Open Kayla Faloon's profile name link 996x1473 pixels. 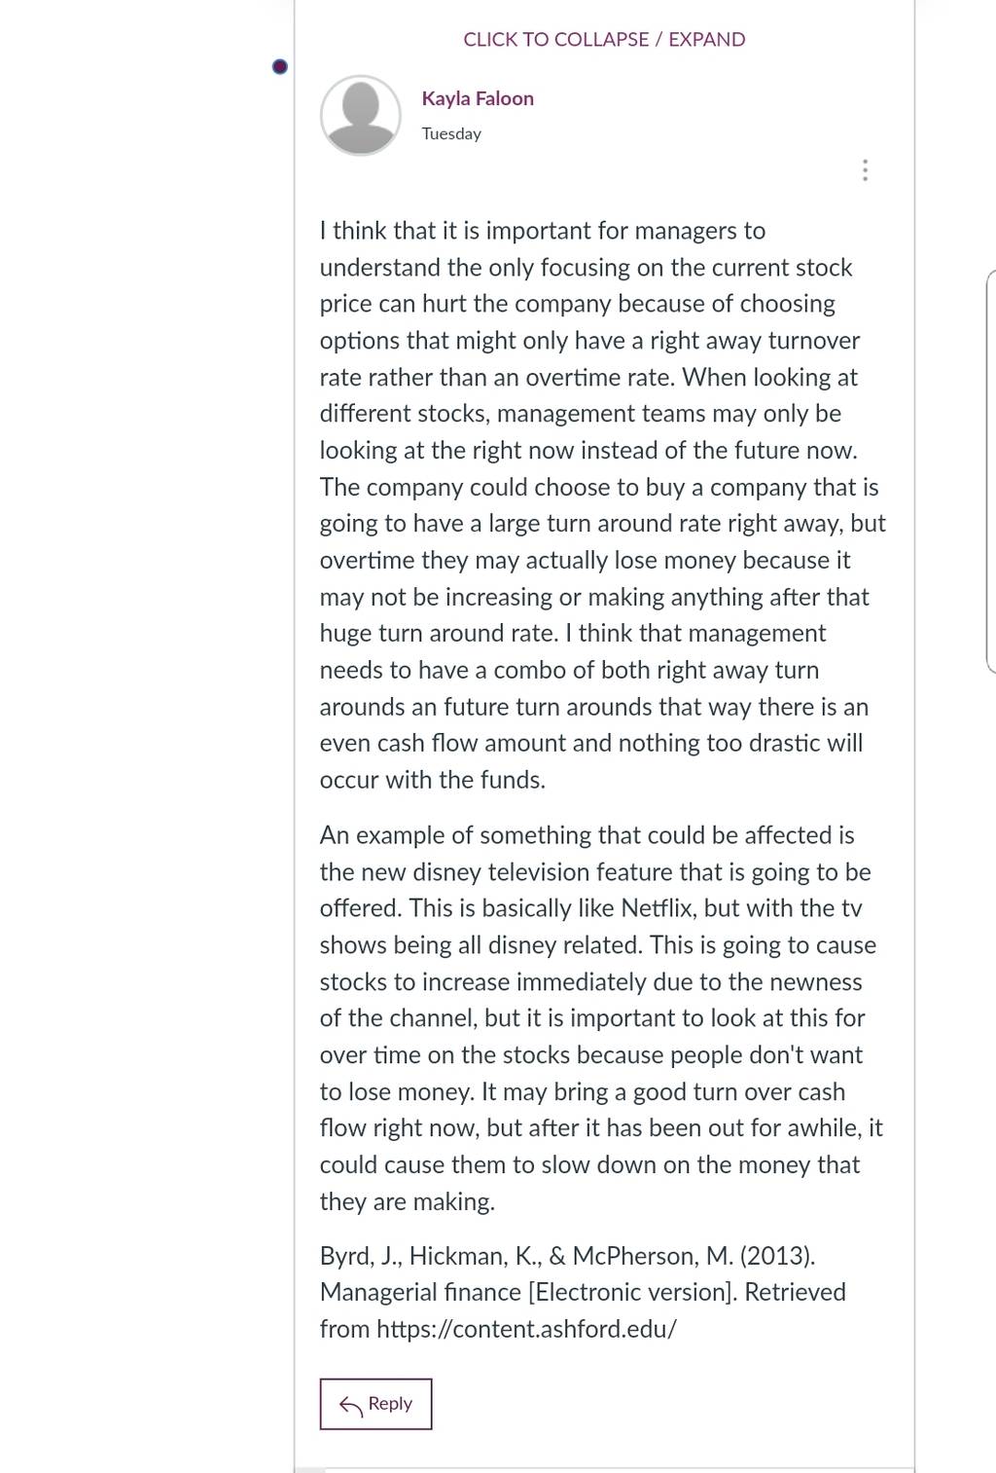pyautogui.click(x=478, y=98)
